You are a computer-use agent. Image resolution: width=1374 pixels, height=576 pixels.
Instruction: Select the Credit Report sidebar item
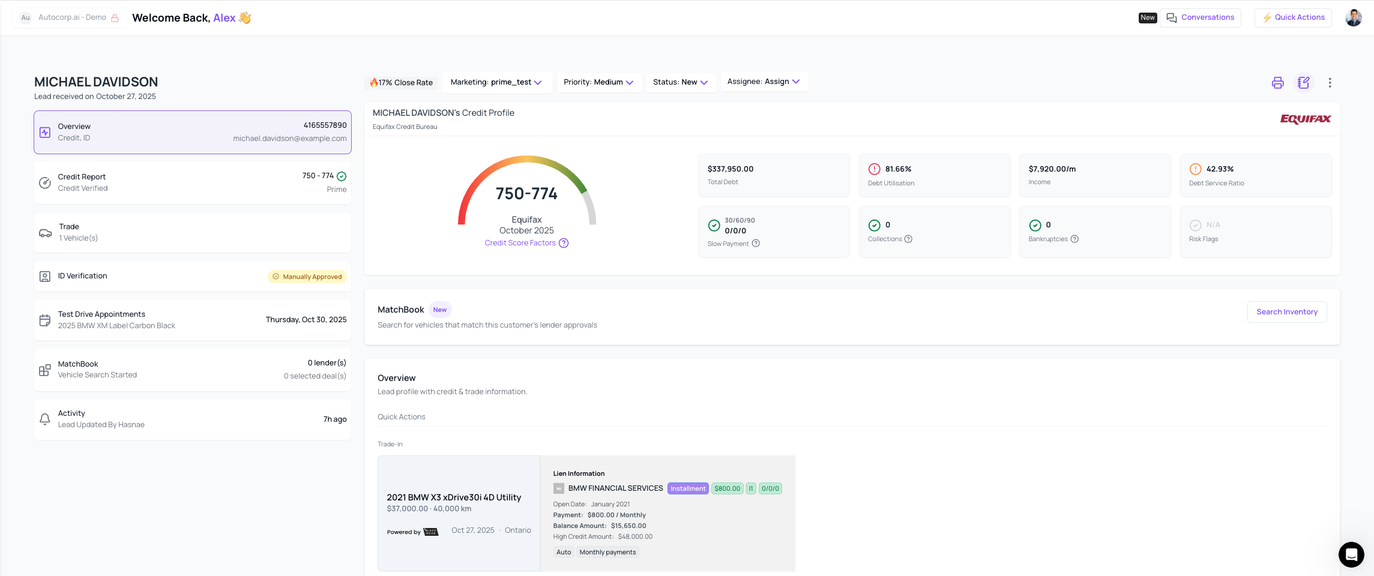[x=192, y=183]
